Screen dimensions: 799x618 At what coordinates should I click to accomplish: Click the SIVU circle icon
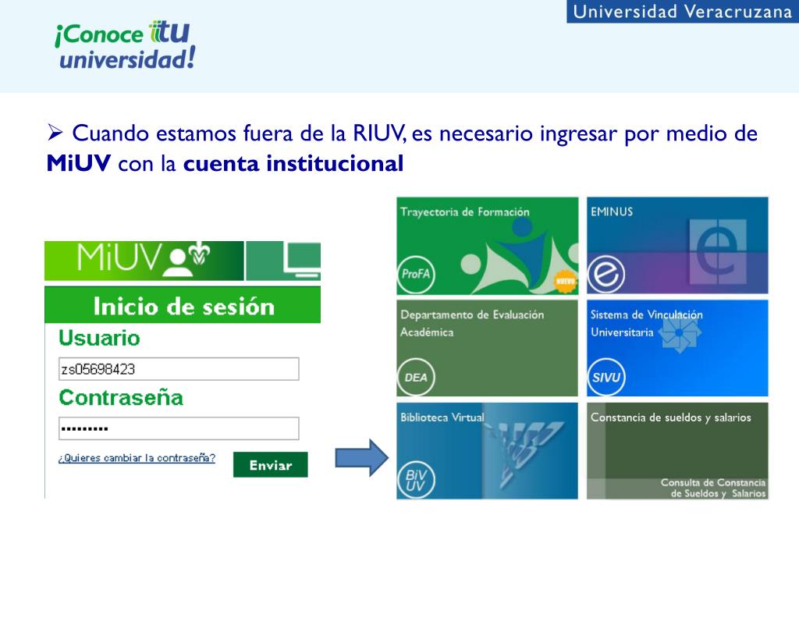[x=605, y=377]
